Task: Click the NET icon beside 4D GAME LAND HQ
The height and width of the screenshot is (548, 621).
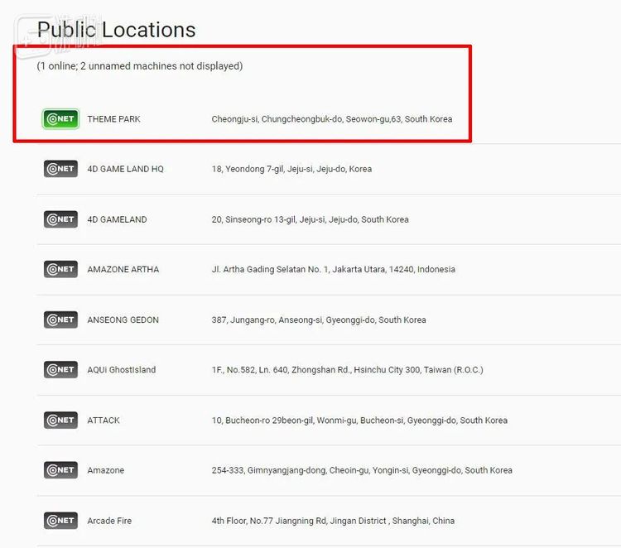Action: click(60, 169)
